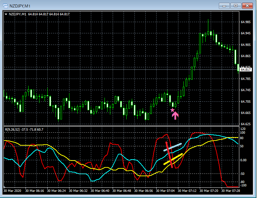The width and height of the screenshot is (257, 198).
Task: Open the NZDJPY,M1 chart triangle dropdown
Action: tap(6, 14)
